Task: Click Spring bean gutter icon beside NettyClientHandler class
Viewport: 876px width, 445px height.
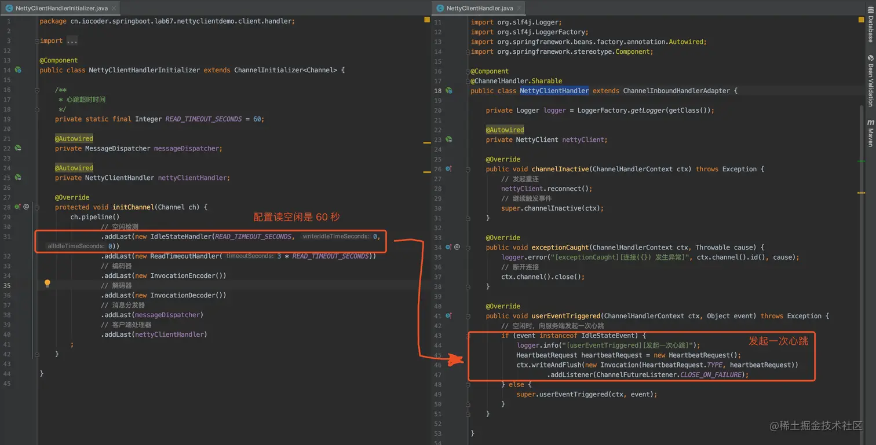Action: click(x=448, y=90)
